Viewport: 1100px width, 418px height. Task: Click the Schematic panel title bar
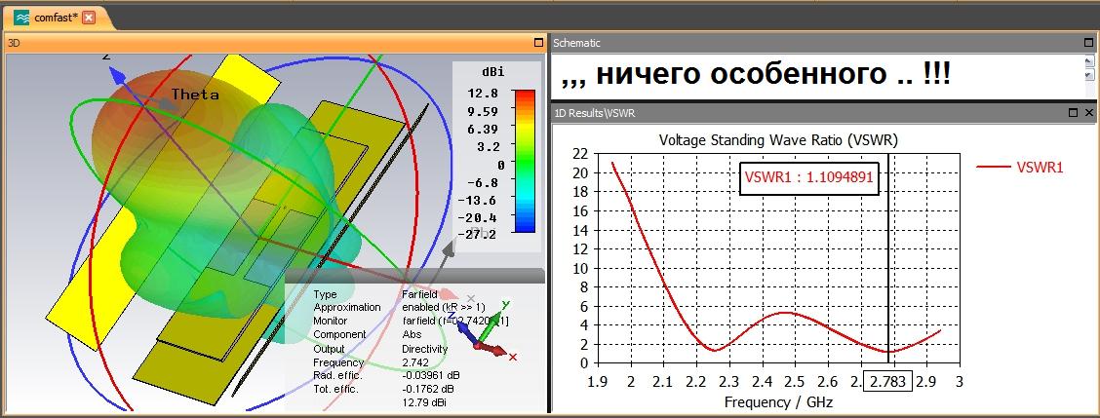[823, 43]
